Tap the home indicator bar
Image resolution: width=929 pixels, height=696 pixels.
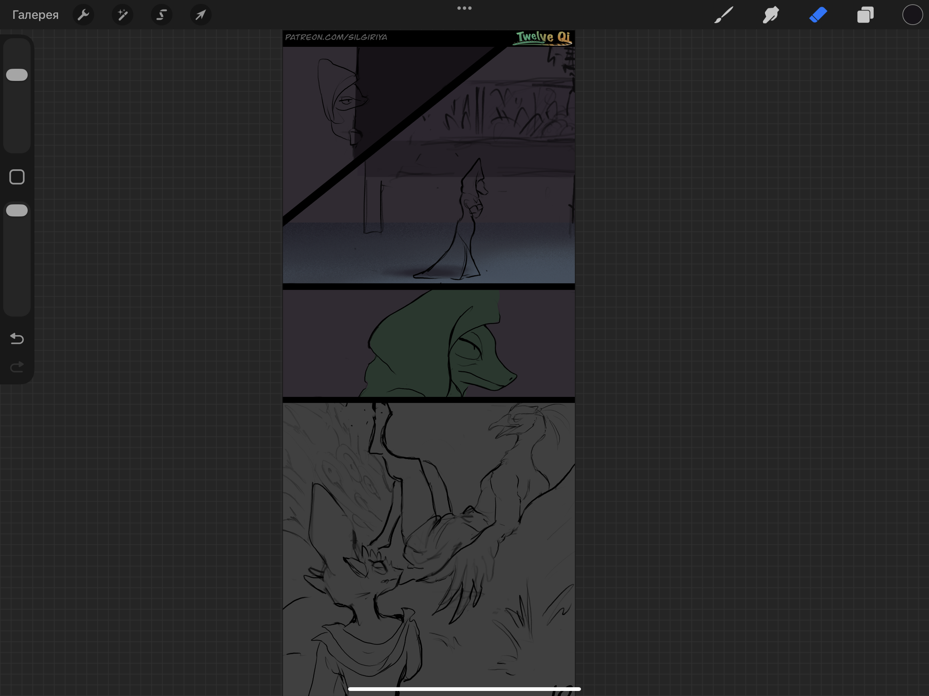click(x=464, y=689)
